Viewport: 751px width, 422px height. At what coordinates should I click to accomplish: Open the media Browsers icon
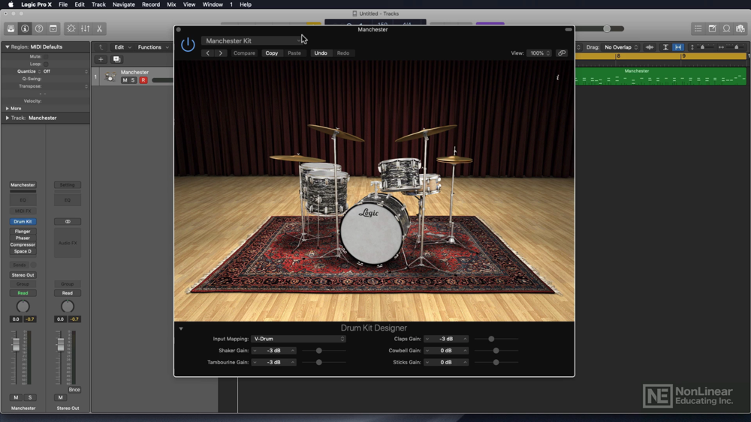coord(740,28)
